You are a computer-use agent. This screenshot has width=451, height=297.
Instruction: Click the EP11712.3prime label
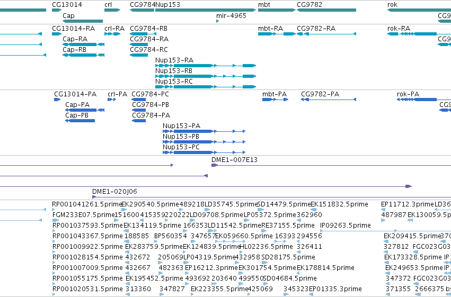[408, 204]
